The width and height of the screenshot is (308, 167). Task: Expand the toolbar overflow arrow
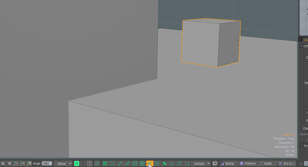[x=301, y=163]
